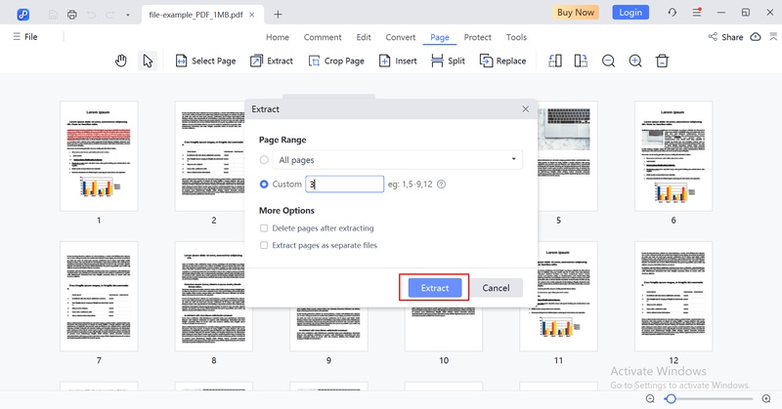Open the Replace page tool
The width and height of the screenshot is (782, 409).
[502, 61]
